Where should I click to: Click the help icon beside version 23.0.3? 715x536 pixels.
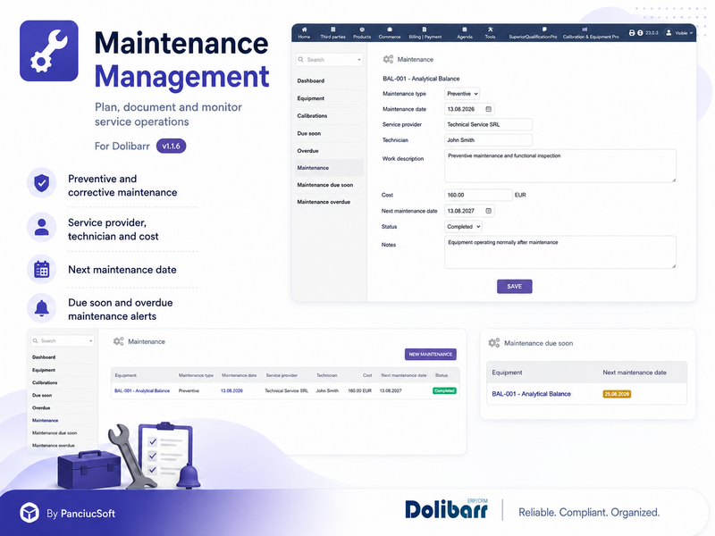click(640, 33)
